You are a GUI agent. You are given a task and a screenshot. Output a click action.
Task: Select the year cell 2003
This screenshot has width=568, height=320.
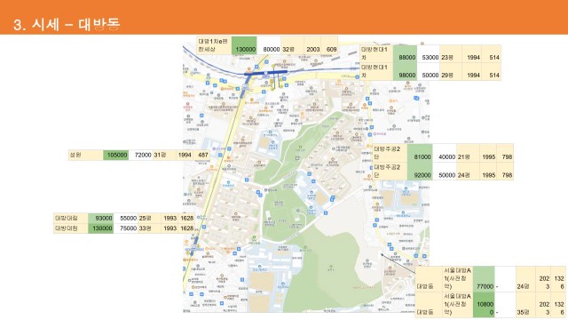[x=312, y=45]
